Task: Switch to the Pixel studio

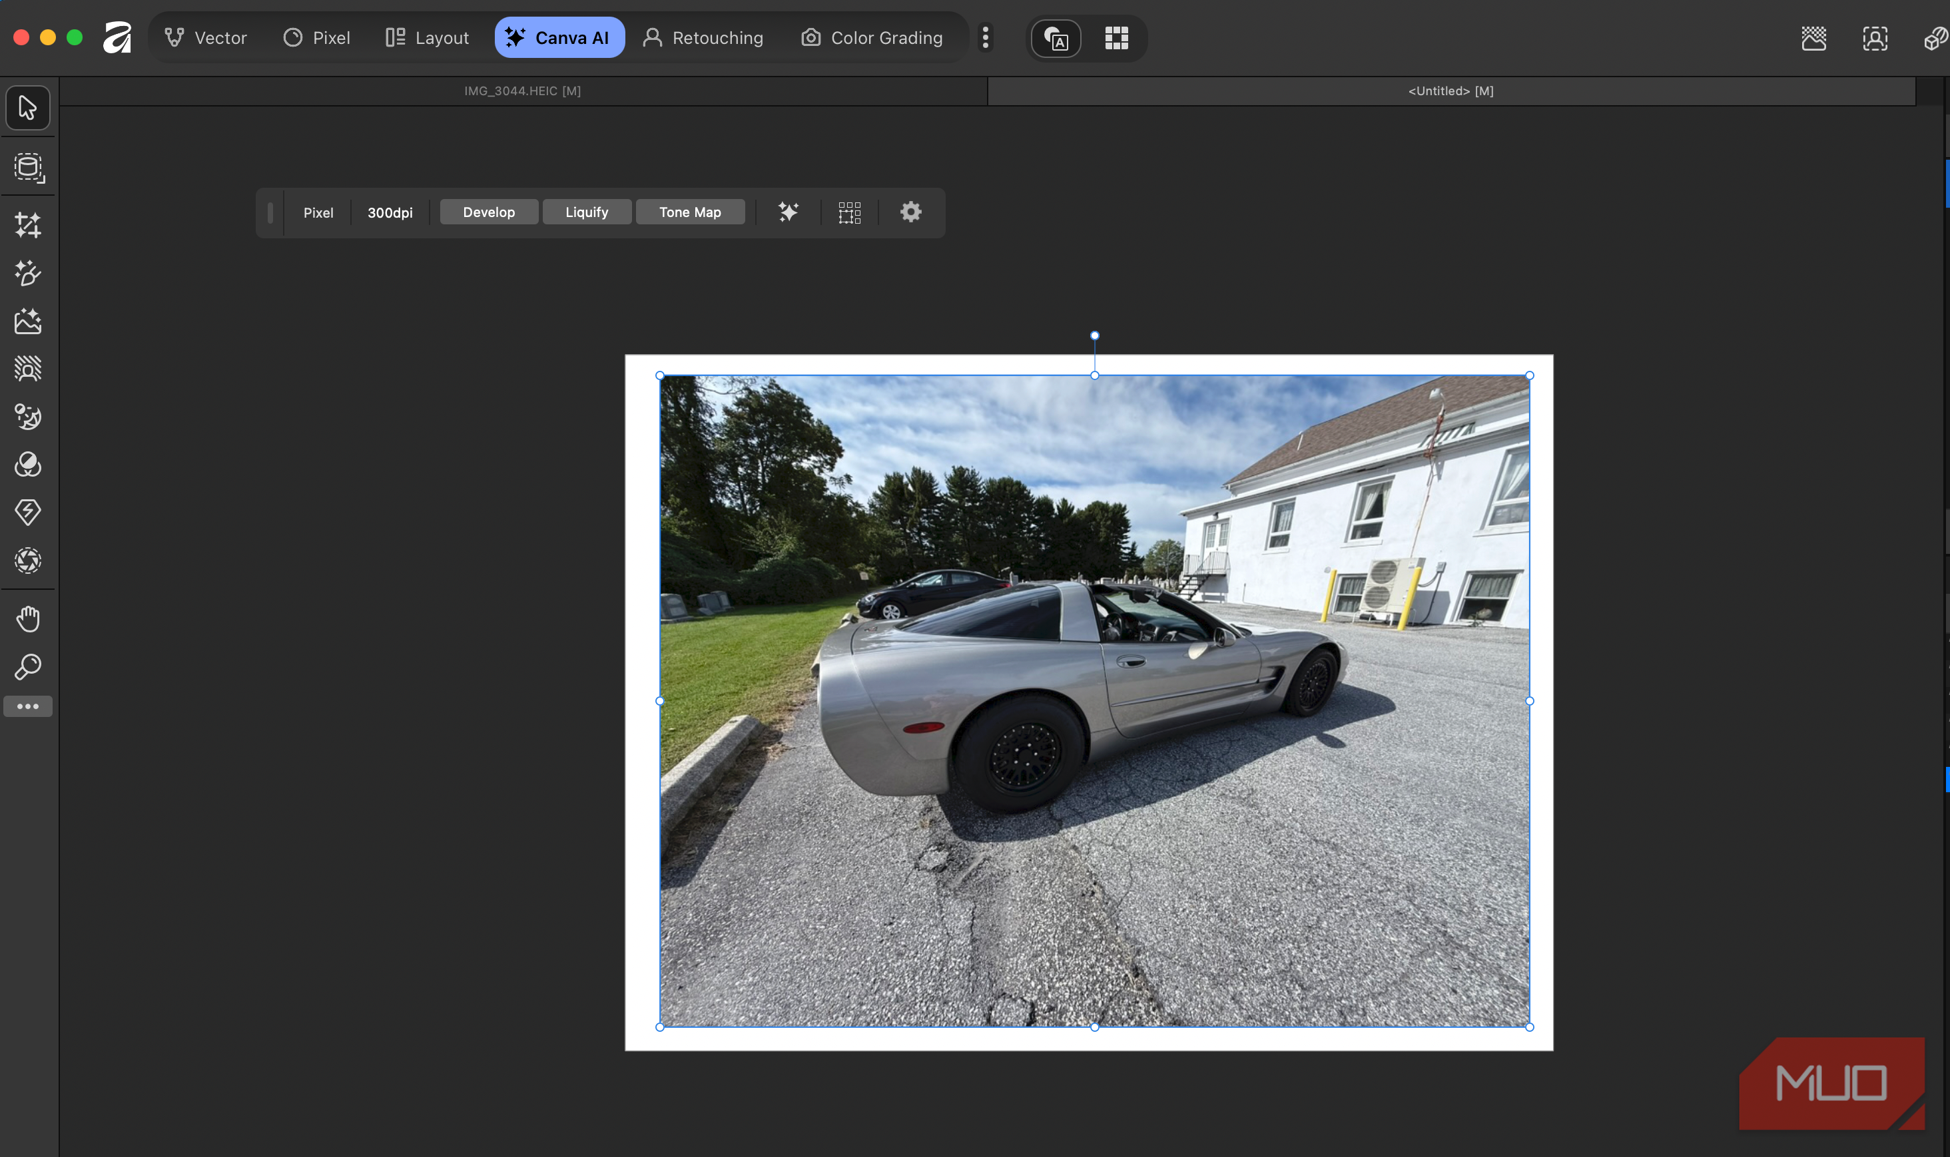Action: (317, 37)
